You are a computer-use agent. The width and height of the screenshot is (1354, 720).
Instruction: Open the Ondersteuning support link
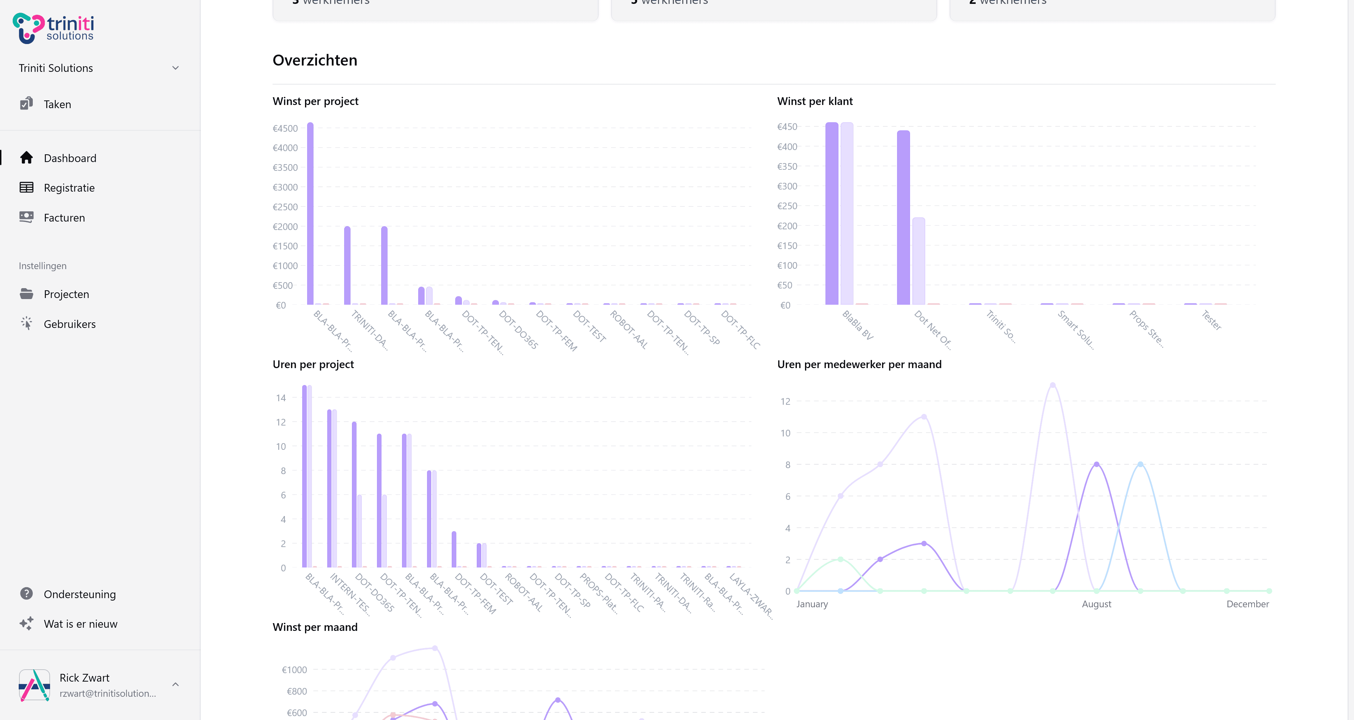tap(79, 594)
